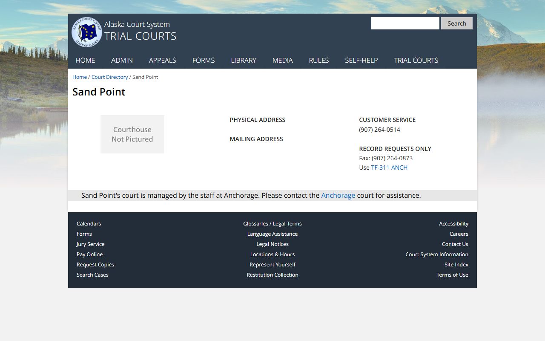This screenshot has height=341, width=545.
Task: Open the HOME menu item
Action: (x=85, y=60)
